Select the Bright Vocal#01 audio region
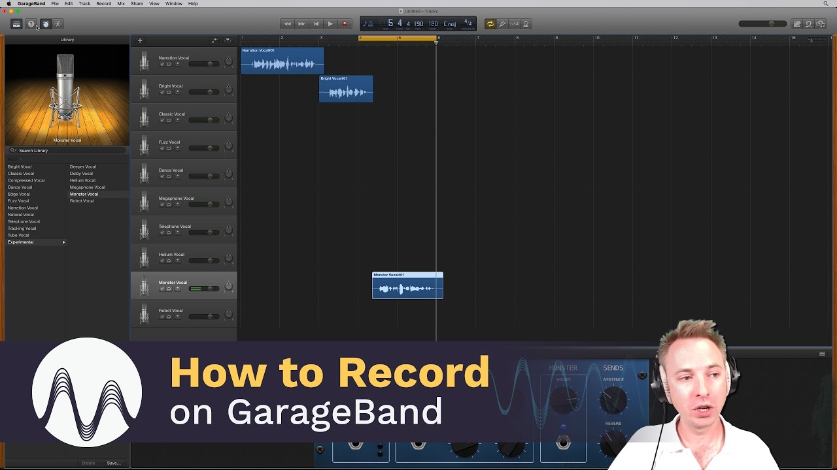837x470 pixels. [x=346, y=89]
